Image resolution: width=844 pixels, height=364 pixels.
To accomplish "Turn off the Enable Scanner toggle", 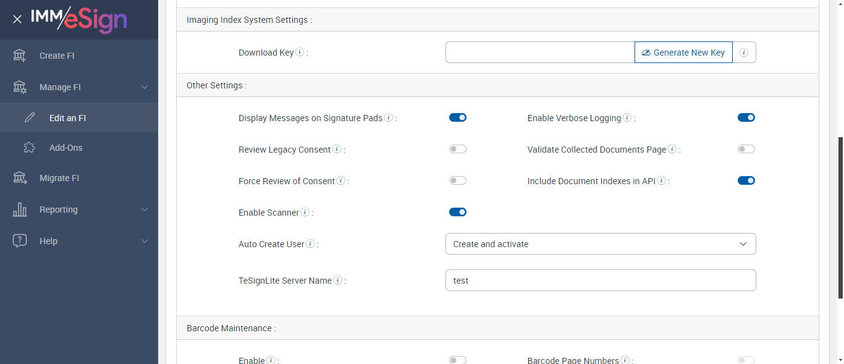I will click(458, 212).
